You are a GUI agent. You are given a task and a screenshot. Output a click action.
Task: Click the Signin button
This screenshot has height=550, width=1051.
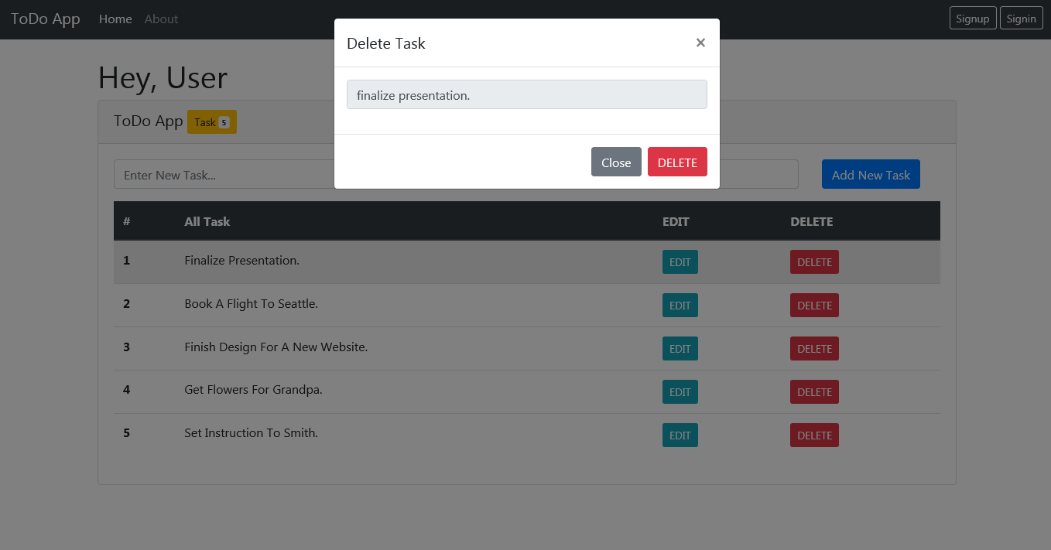[x=1022, y=19]
